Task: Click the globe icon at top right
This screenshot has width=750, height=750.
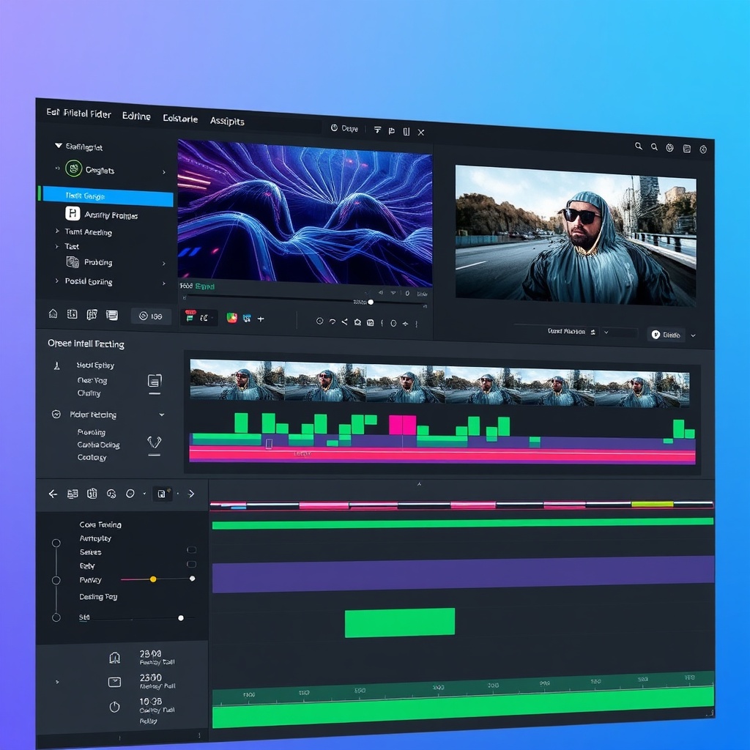Action: point(669,148)
